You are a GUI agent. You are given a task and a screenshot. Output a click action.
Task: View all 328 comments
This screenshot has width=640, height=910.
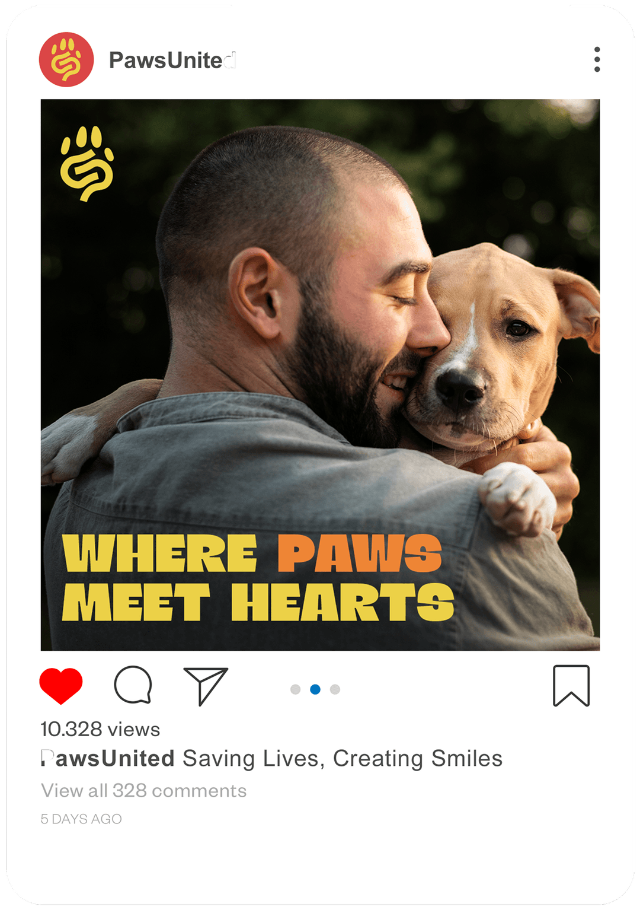(143, 791)
